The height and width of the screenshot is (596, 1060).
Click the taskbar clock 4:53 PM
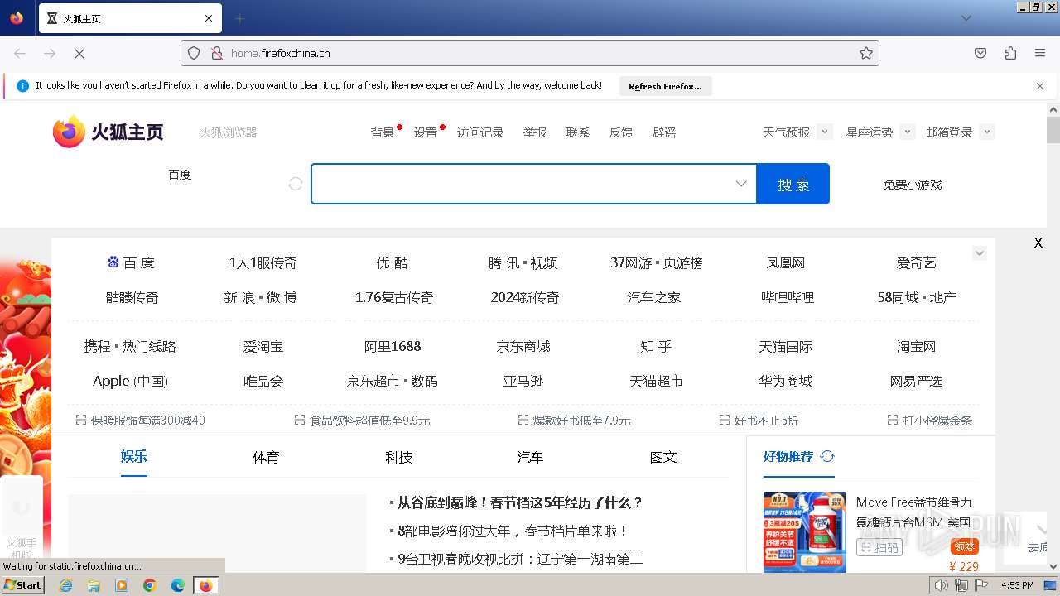(1018, 585)
